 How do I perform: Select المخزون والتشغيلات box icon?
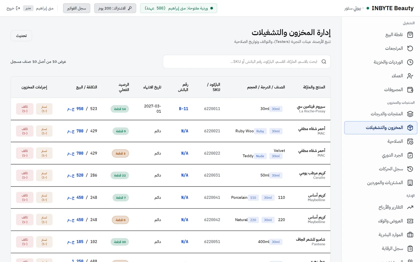point(410,128)
